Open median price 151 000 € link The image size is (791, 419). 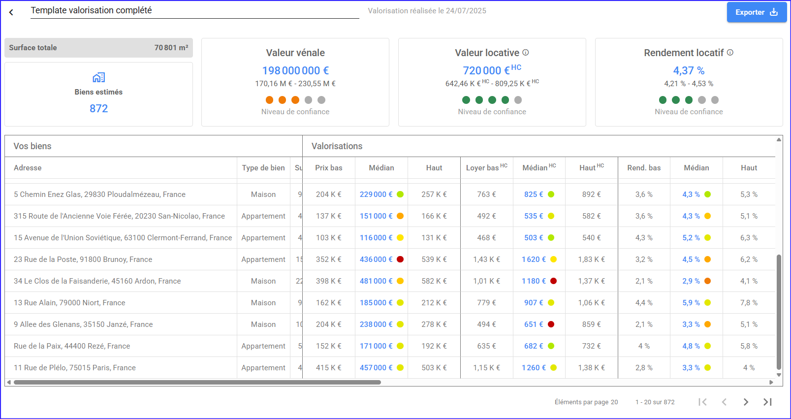(x=376, y=216)
